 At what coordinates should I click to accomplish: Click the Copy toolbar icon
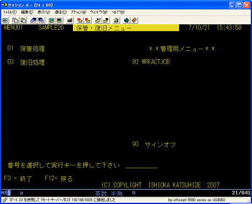point(15,20)
